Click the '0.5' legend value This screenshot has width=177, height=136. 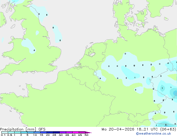(x=10, y=135)
